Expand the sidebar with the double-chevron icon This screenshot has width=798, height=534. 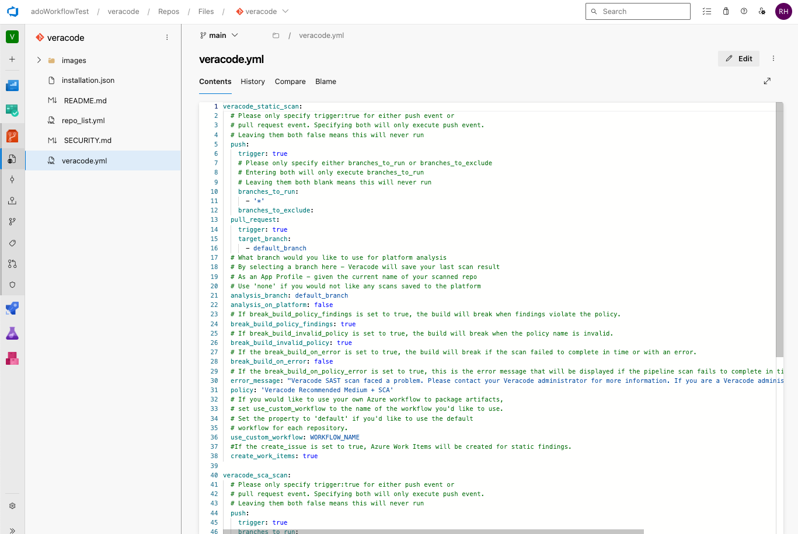tap(12, 530)
